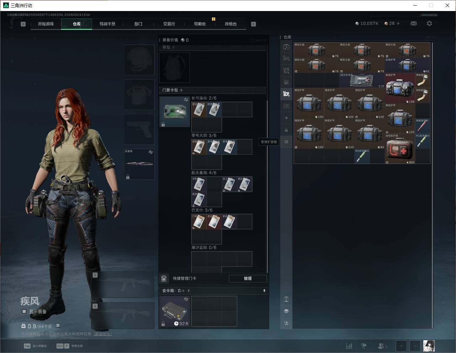
Task: Select the third expansion box in sidebar
Action: click(286, 70)
